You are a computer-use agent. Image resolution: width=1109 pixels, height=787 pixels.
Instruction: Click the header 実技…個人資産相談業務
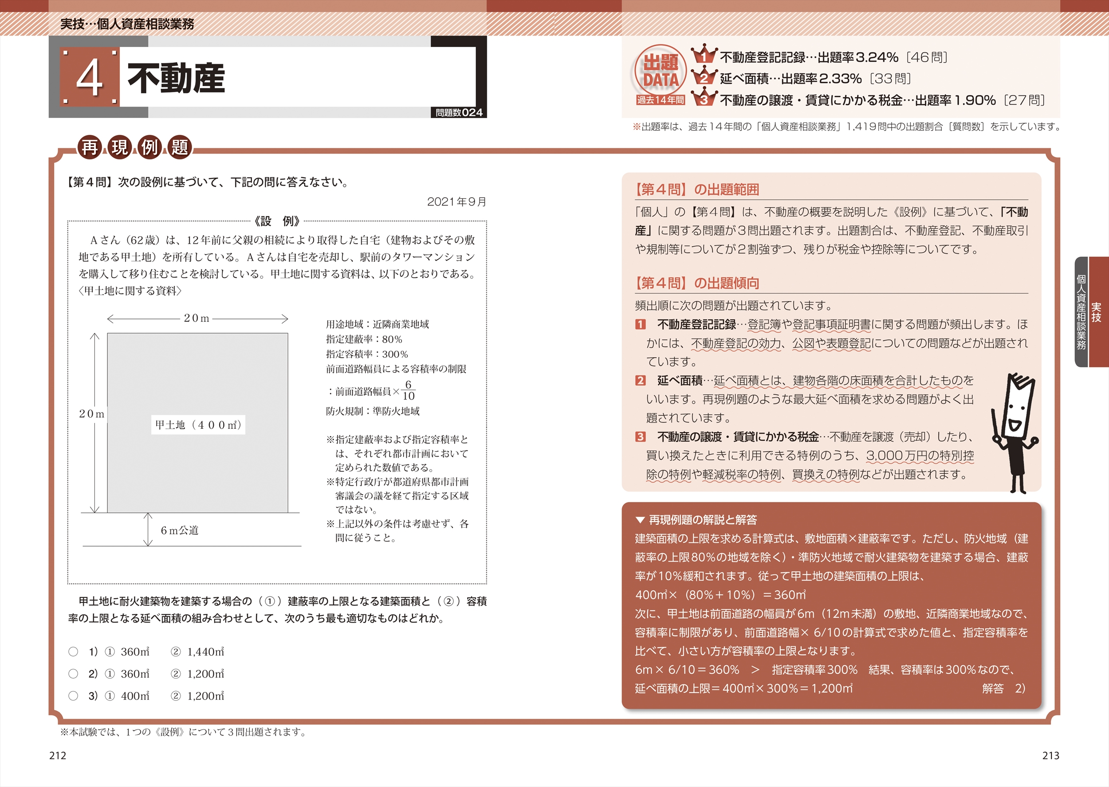click(x=127, y=24)
